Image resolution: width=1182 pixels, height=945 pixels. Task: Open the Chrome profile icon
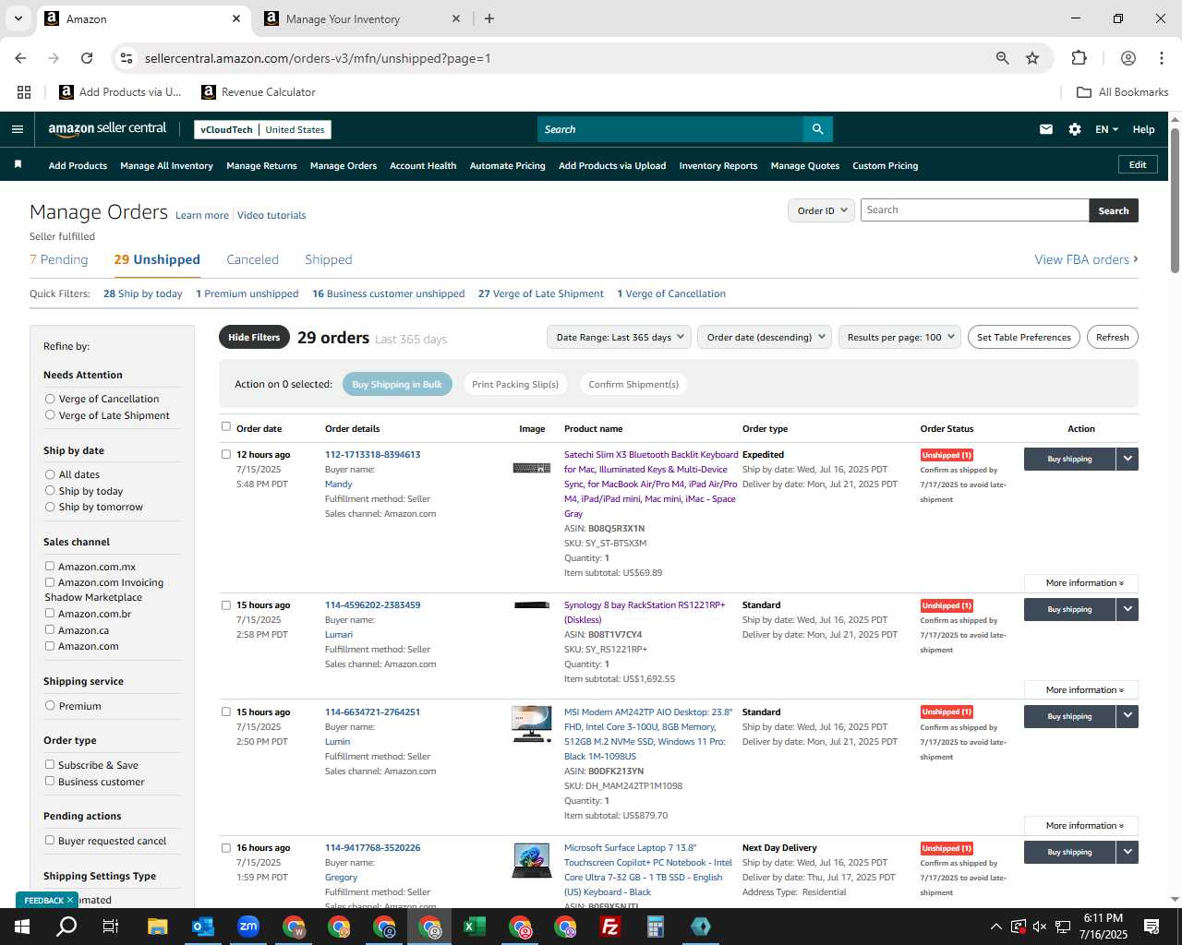(x=1128, y=58)
